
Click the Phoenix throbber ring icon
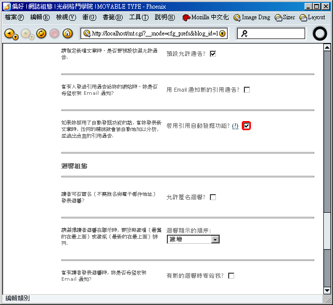320,33
